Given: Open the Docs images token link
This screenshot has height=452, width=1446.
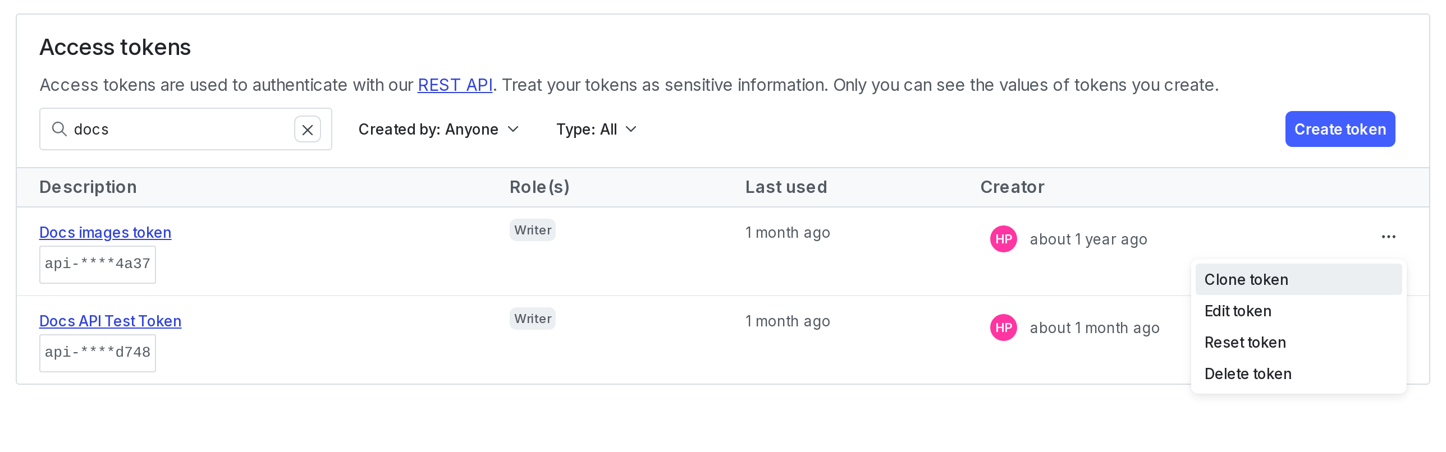Looking at the screenshot, I should (x=105, y=232).
